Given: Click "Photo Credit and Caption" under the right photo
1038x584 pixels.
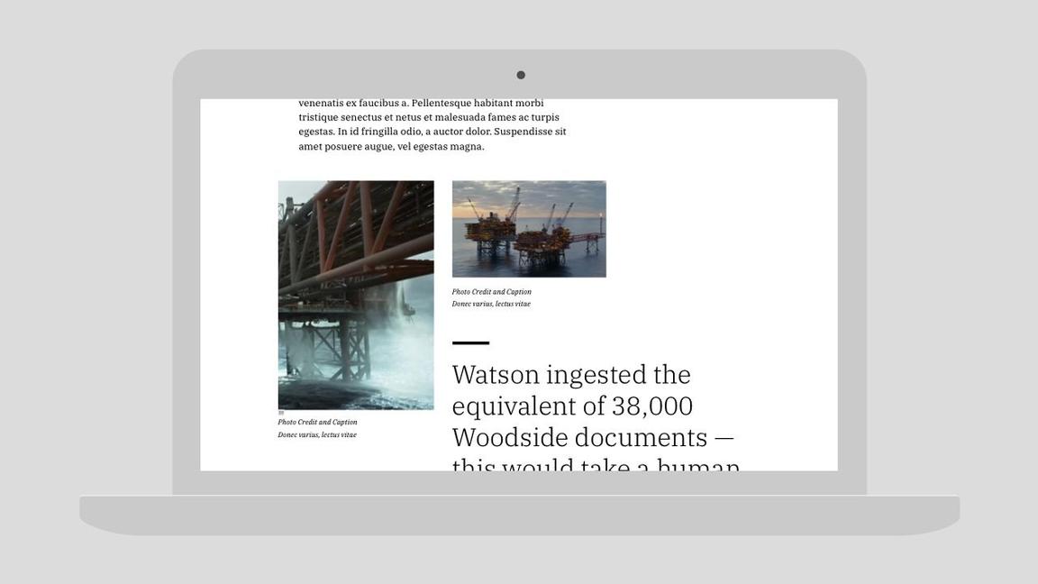Looking at the screenshot, I should pos(491,292).
